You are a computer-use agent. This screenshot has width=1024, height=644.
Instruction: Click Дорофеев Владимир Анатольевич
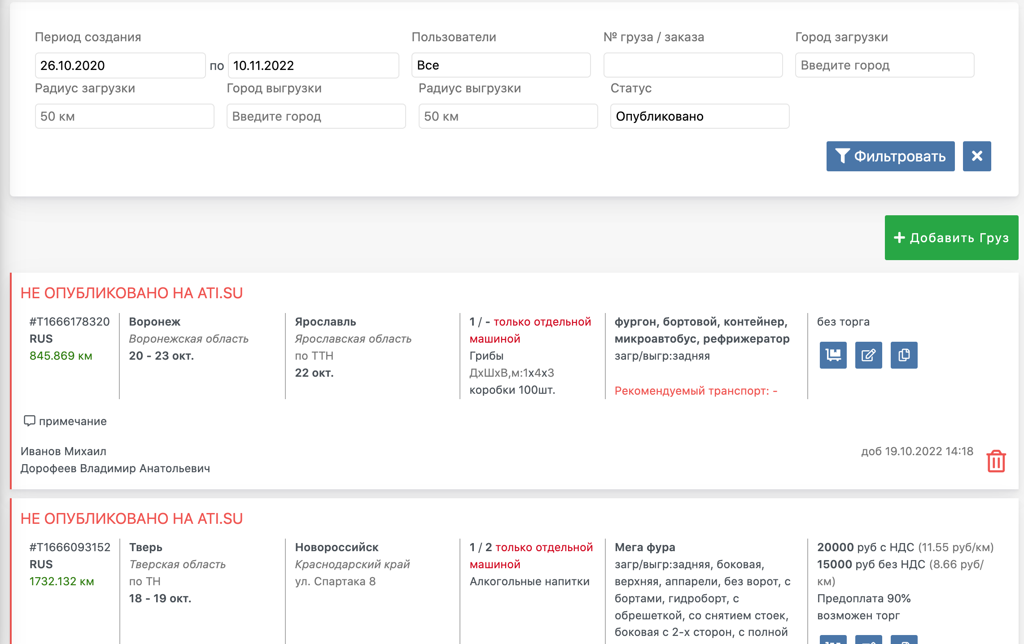pos(115,468)
